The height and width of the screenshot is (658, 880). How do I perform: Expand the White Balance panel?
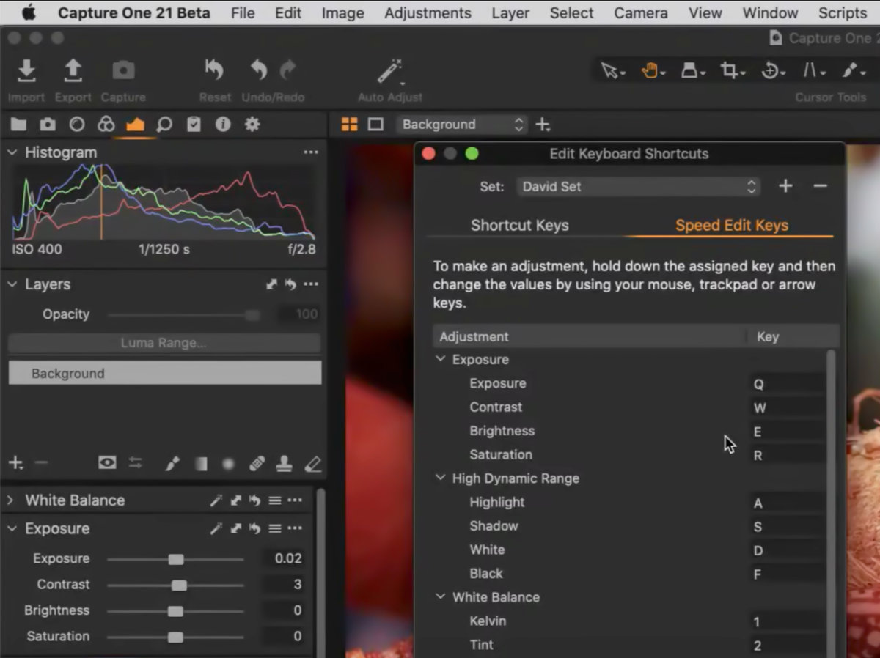coord(11,500)
